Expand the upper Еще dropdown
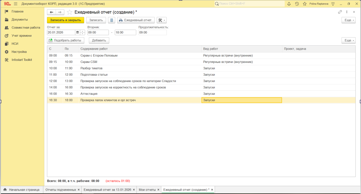Screen dimensions: 361x194 (x=348, y=20)
